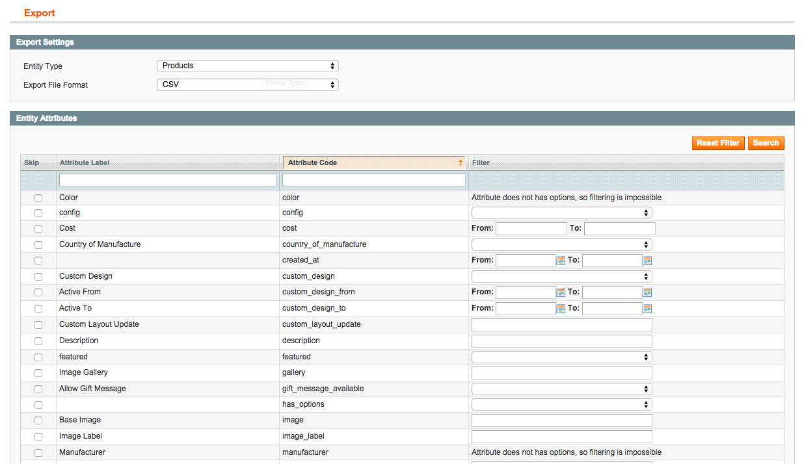Screen dimensions: 802x464
Task: Open filter dropdown for gift_message_available
Action: [561, 389]
